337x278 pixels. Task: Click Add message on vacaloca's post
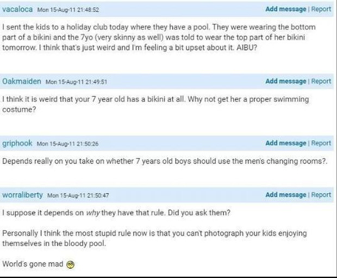[x=286, y=9]
